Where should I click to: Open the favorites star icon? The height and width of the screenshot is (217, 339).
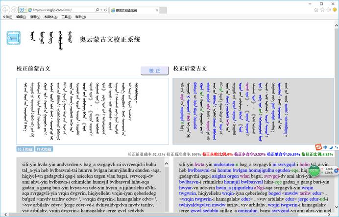point(322,9)
